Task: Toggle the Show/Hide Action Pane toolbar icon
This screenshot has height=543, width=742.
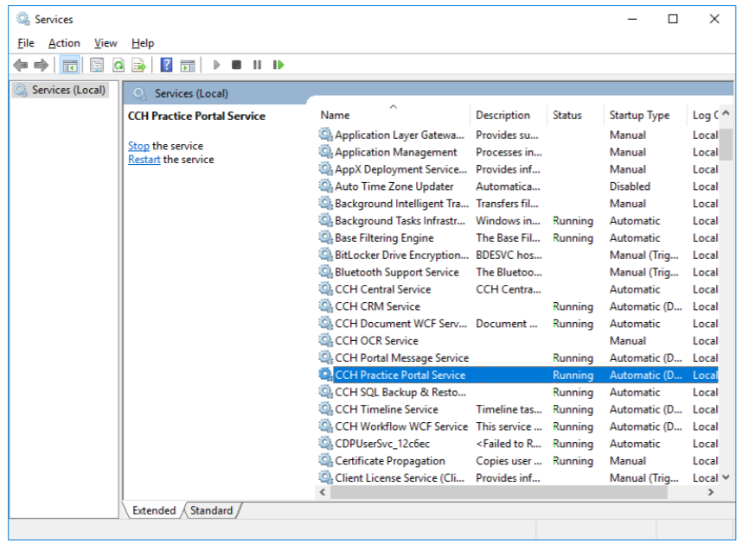Action: pyautogui.click(x=188, y=65)
